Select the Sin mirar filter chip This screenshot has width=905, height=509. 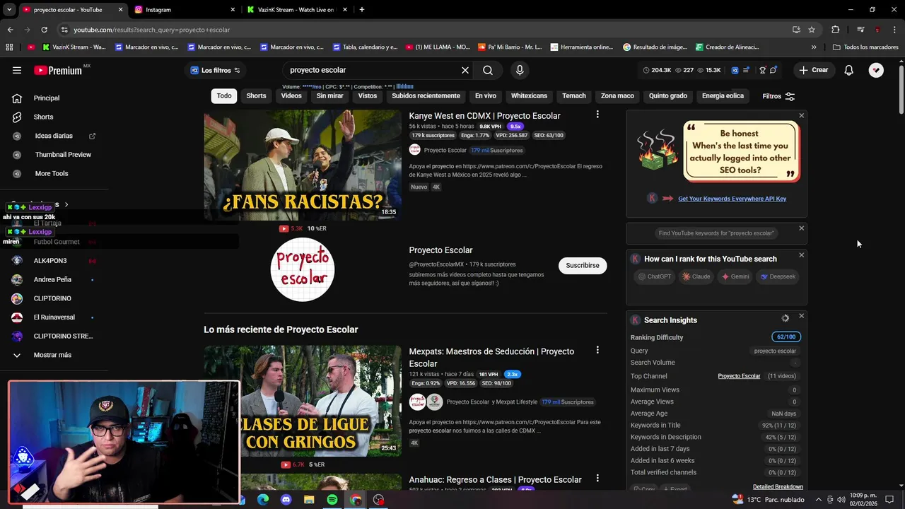pyautogui.click(x=329, y=96)
